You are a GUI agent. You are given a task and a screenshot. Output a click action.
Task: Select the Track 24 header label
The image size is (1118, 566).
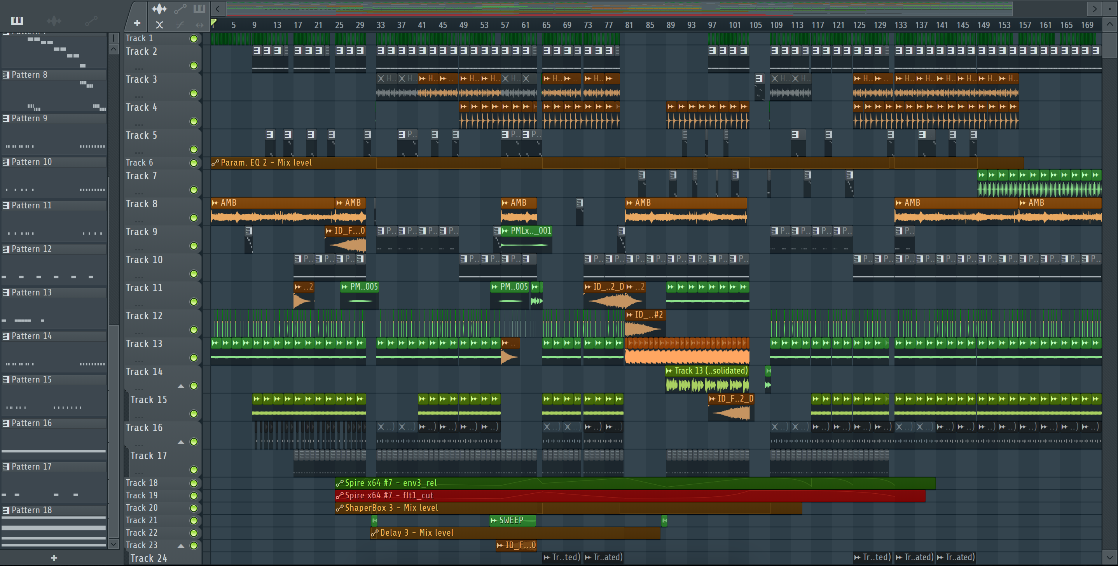pyautogui.click(x=148, y=558)
